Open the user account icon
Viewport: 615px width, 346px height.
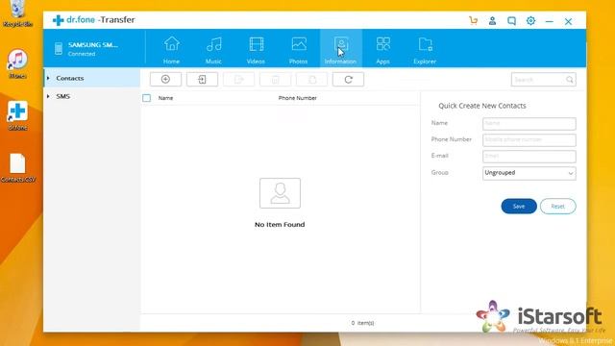click(x=492, y=21)
